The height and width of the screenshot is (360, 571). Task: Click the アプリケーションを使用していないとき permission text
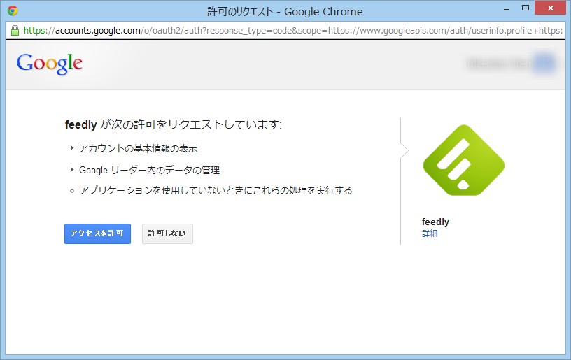(x=216, y=190)
